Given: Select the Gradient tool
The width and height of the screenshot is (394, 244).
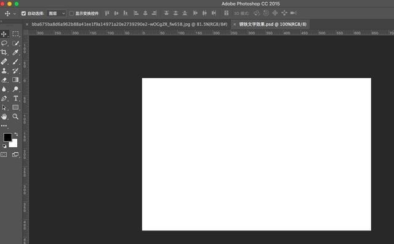Looking at the screenshot, I should 15,79.
